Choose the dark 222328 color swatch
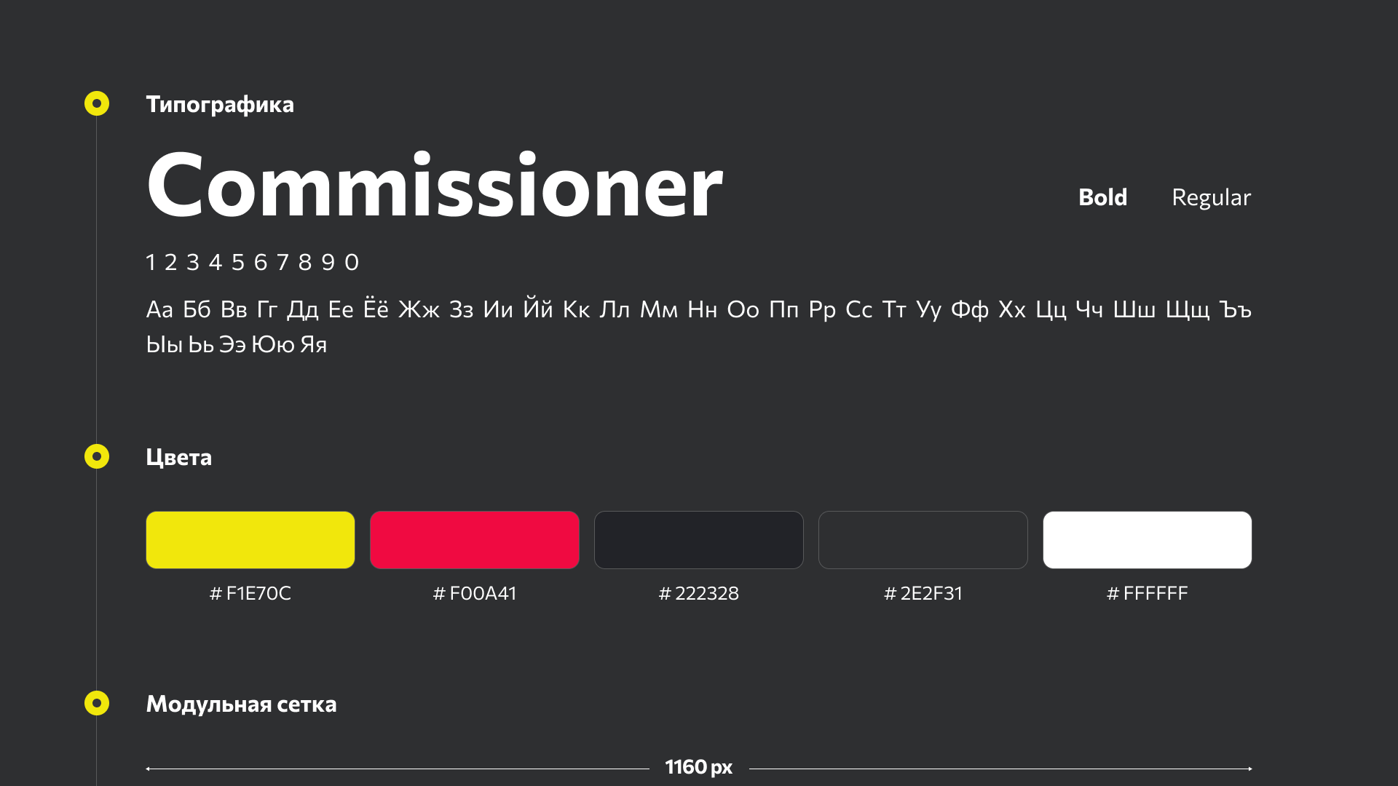This screenshot has width=1398, height=786. [699, 540]
